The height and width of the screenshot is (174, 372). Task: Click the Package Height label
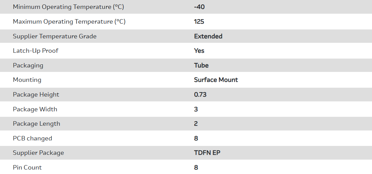(36, 95)
